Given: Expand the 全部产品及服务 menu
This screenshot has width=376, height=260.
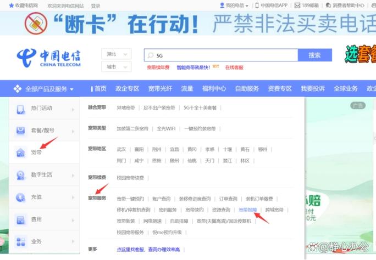Looking at the screenshot, I should [44, 89].
